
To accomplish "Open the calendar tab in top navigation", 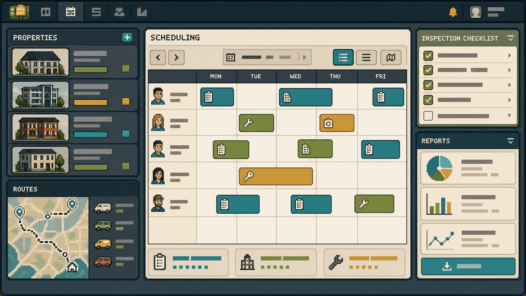I will click(70, 12).
